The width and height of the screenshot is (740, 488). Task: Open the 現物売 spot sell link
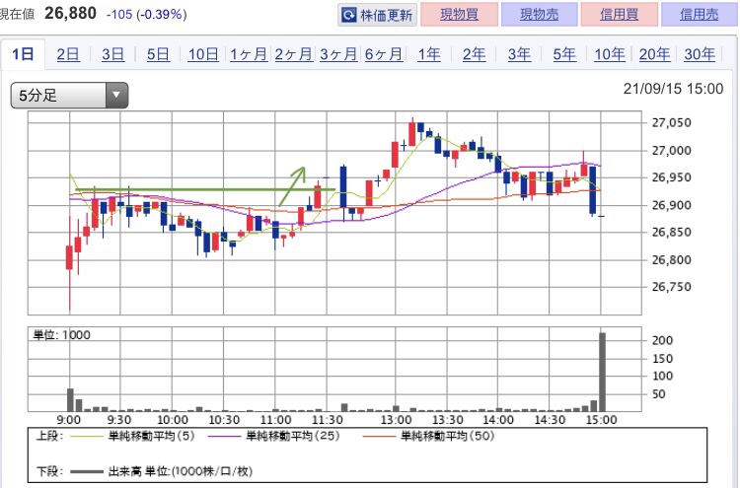[539, 15]
